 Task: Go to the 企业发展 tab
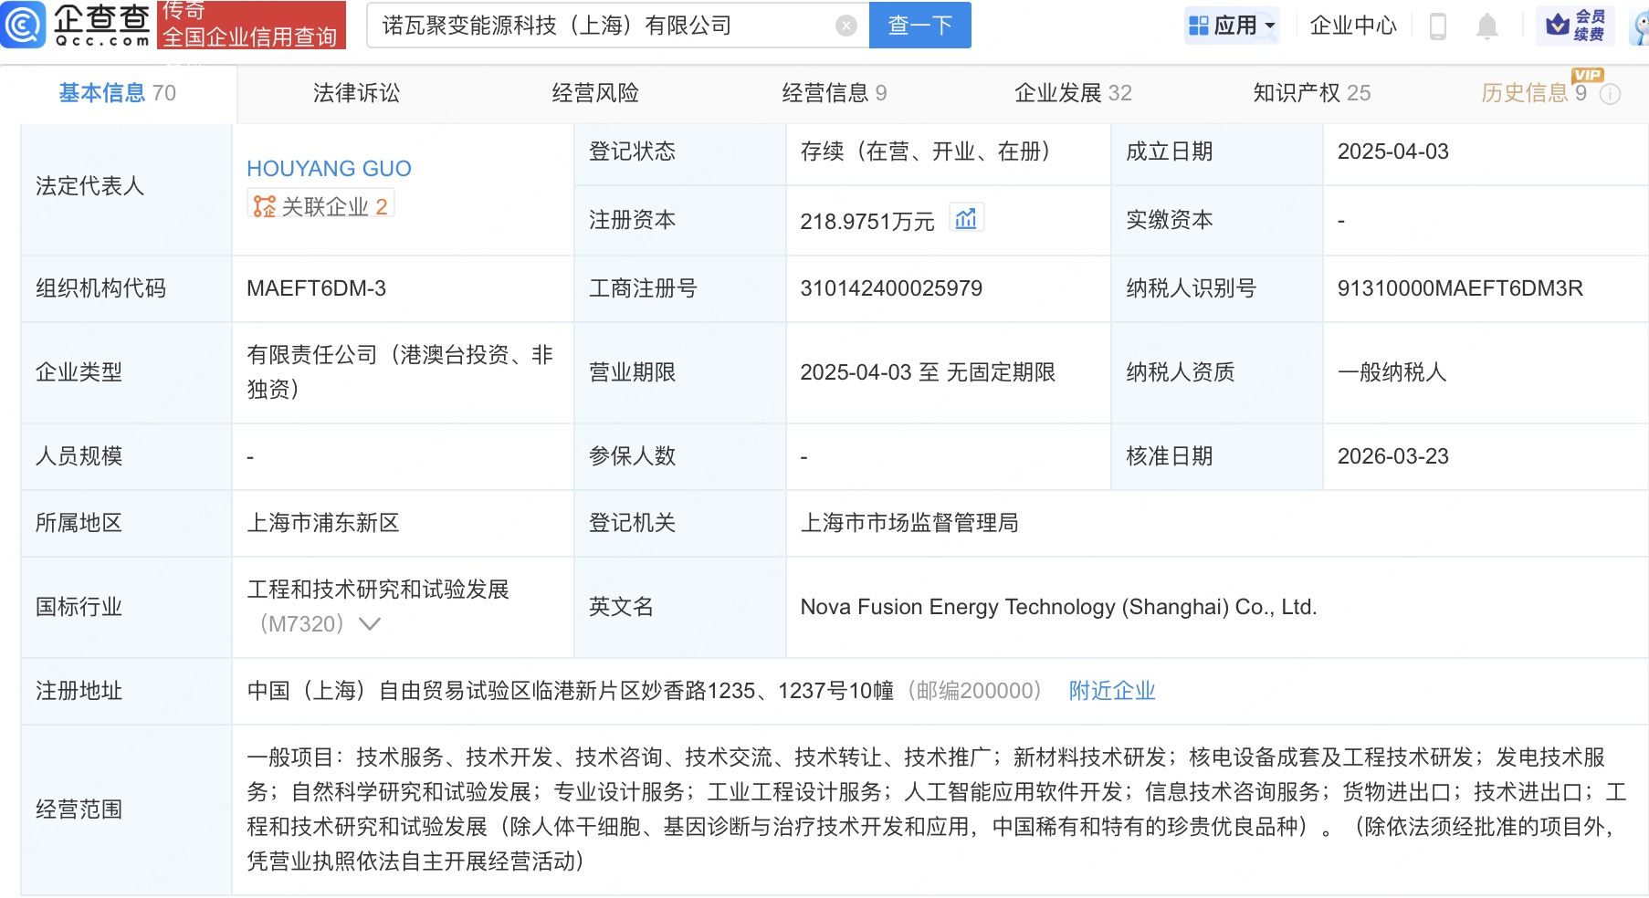[1073, 93]
